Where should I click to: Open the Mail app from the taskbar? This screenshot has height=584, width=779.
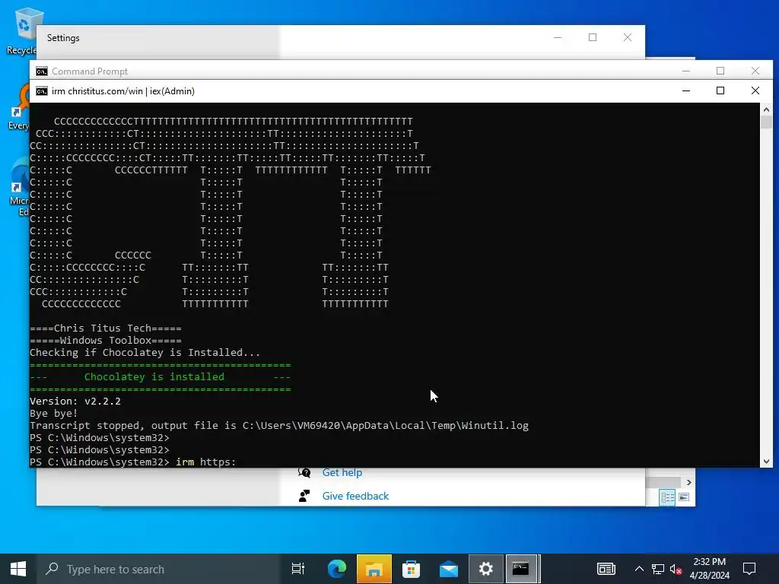[449, 569]
